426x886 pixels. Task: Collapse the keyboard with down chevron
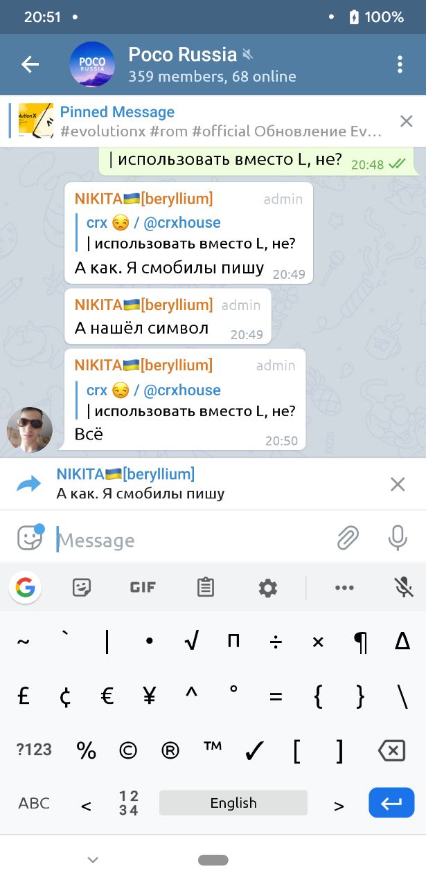pyautogui.click(x=93, y=860)
